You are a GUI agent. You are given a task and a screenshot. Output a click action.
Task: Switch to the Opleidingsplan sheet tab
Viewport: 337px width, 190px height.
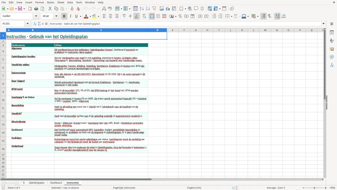pyautogui.click(x=37, y=183)
